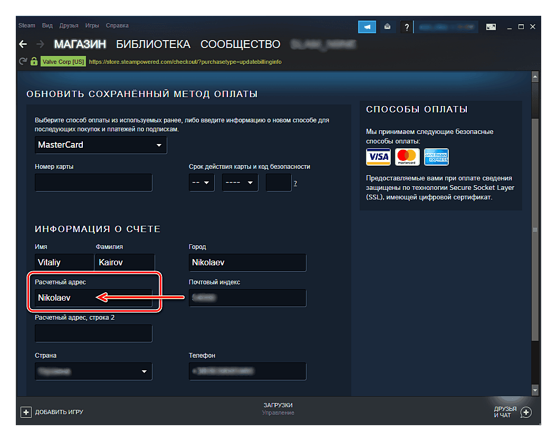Toggle Big Picture mode icon
The width and height of the screenshot is (557, 441).
pos(491,26)
